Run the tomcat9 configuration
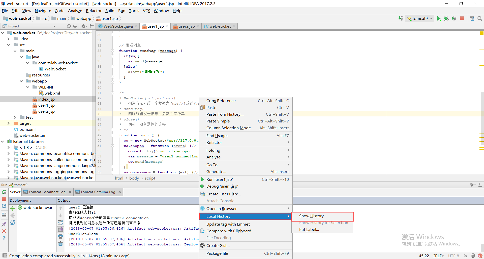Image resolution: width=484 pixels, height=259 pixels. click(439, 18)
